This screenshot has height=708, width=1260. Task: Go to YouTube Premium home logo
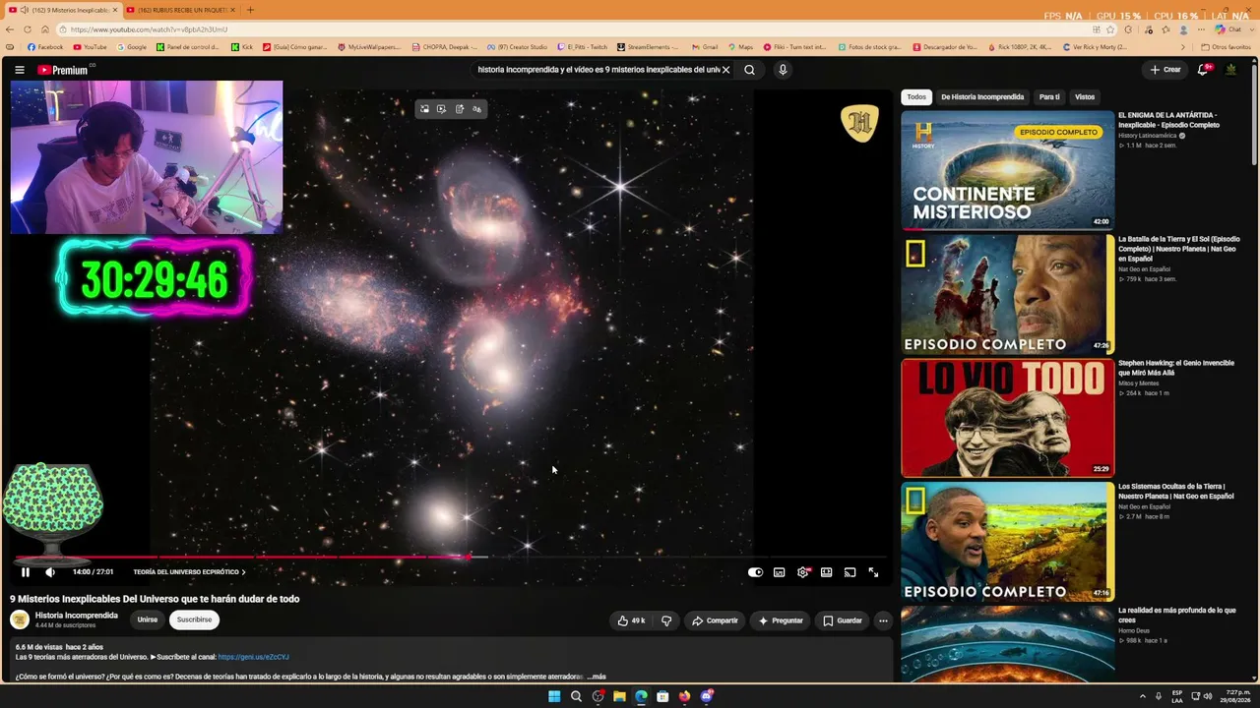[x=65, y=70]
